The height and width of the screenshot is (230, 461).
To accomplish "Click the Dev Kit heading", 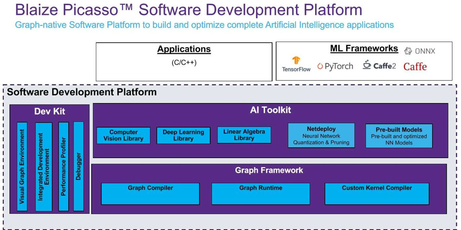I will pyautogui.click(x=50, y=111).
